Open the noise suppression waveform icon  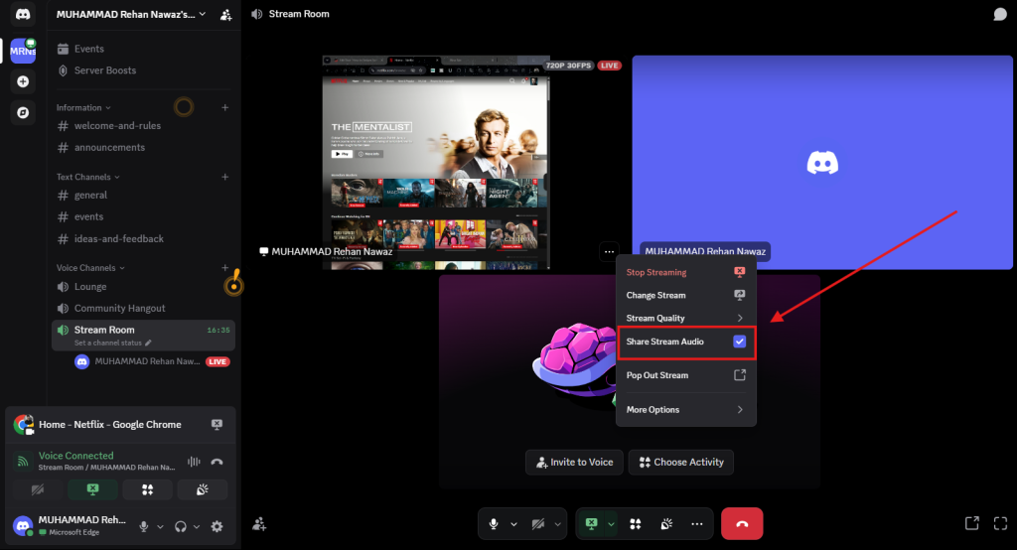[x=194, y=461]
